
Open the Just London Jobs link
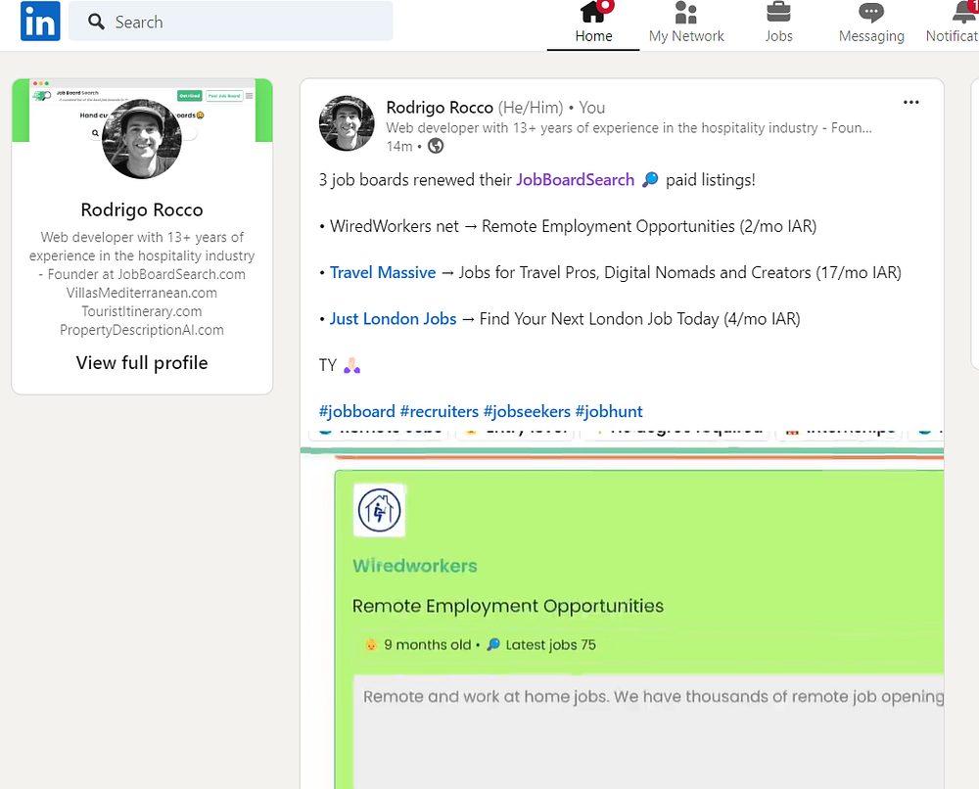pos(393,319)
